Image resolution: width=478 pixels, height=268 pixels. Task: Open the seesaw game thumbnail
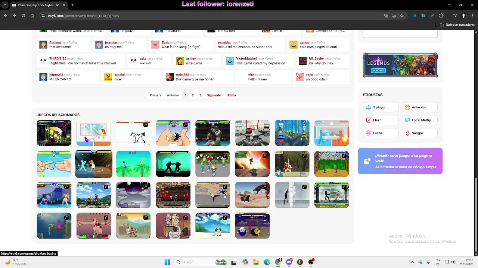pyautogui.click(x=94, y=133)
